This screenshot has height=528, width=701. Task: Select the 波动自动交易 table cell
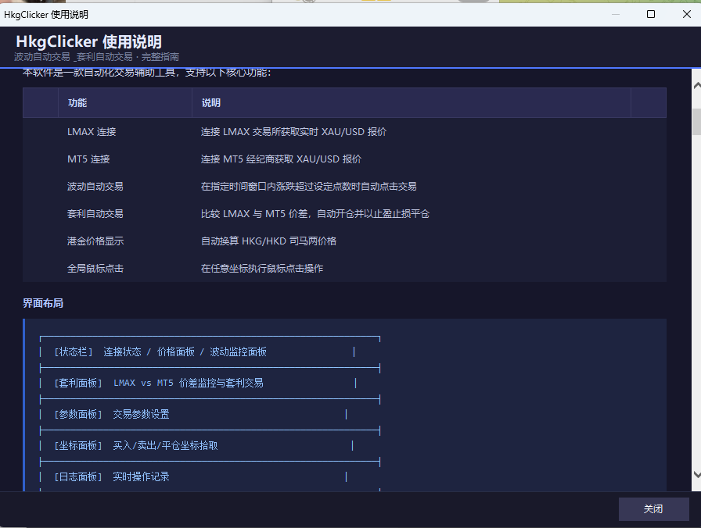[95, 186]
